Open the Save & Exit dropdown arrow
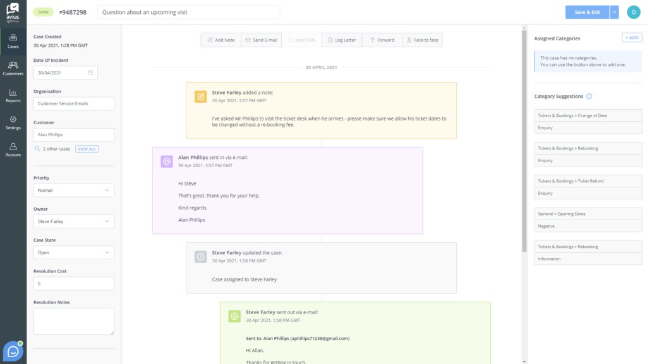Viewport: 647px width, 364px height. pyautogui.click(x=614, y=12)
